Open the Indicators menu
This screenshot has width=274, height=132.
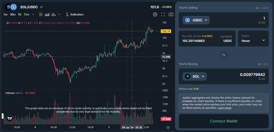coord(74,14)
